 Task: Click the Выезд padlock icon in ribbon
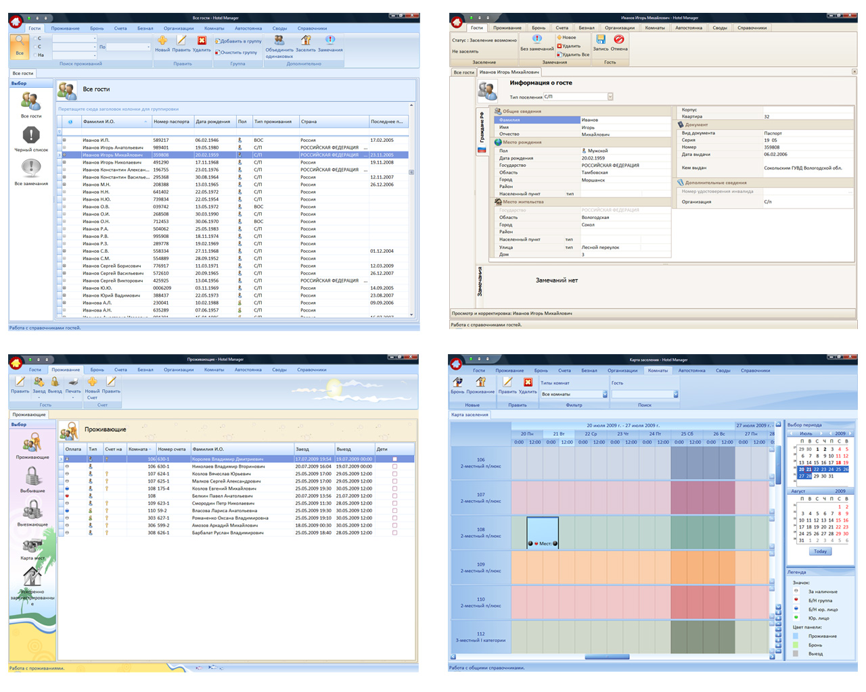click(55, 382)
